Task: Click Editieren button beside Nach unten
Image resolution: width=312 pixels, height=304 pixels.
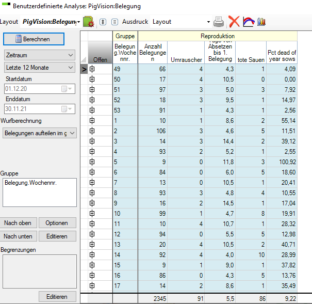Action: pyautogui.click(x=57, y=236)
